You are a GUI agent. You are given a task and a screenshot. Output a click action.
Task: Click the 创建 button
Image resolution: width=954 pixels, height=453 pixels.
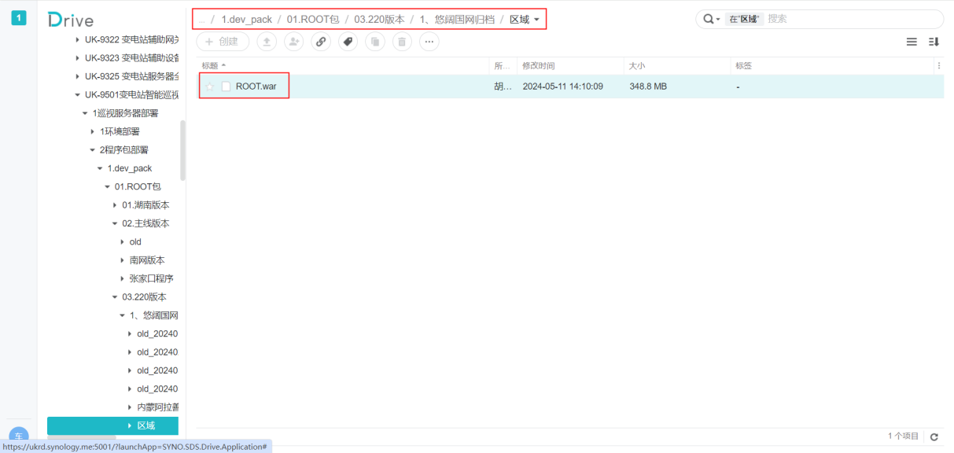(x=223, y=42)
